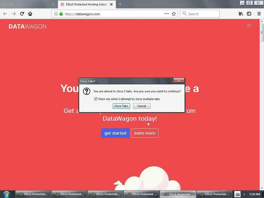Screen dimensions: 264x198
Task: Open the Library bookmarks icon
Action: [x=241, y=14]
